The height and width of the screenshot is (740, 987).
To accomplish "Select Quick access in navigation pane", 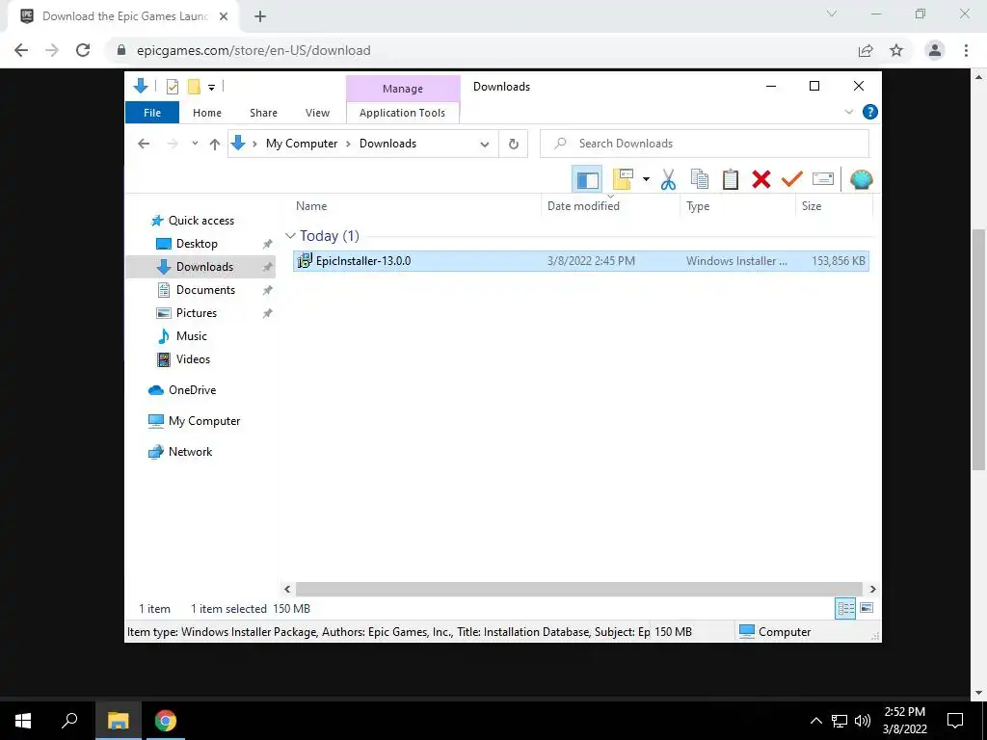I will pos(200,221).
